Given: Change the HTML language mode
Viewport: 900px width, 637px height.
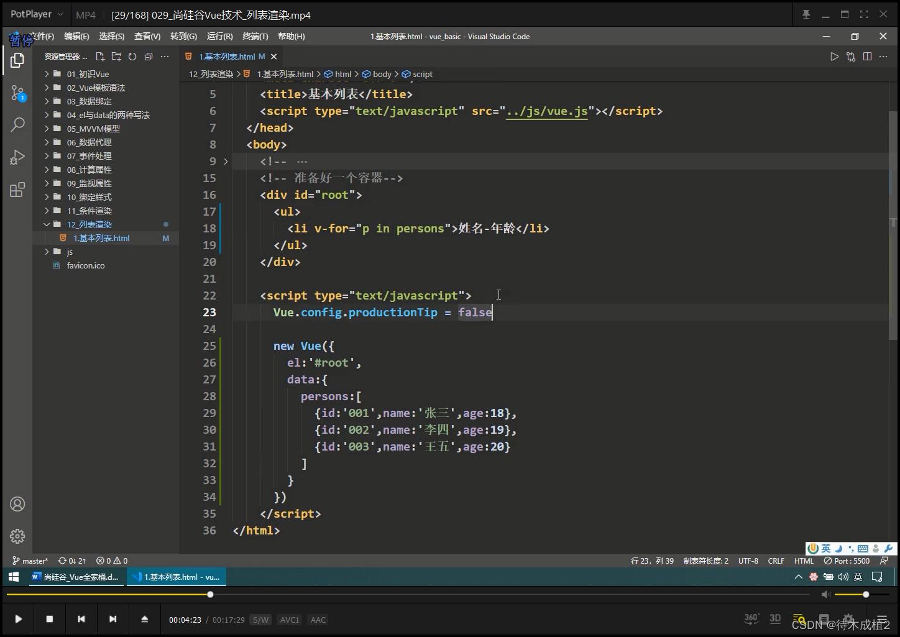Looking at the screenshot, I should [x=804, y=561].
